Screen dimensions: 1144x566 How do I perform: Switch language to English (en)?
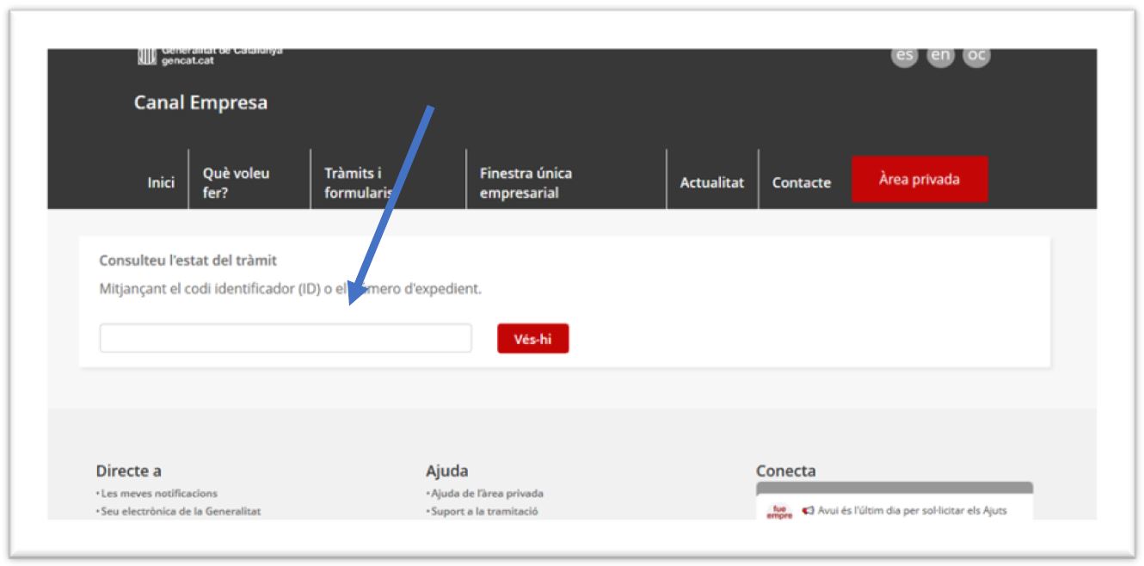point(940,56)
